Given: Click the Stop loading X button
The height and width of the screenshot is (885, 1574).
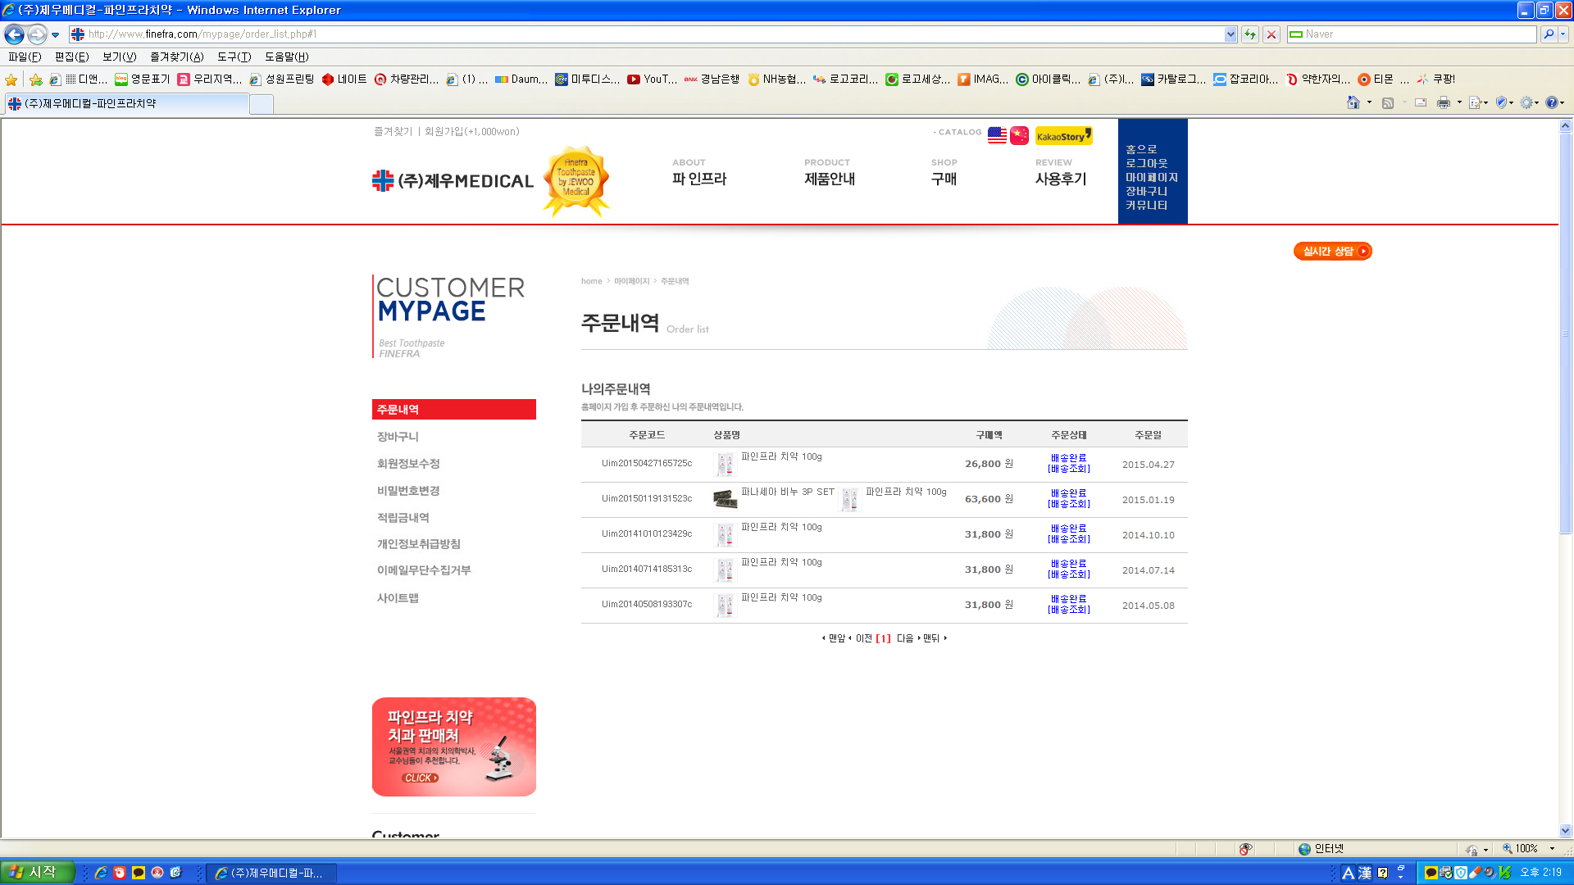Looking at the screenshot, I should [1271, 34].
